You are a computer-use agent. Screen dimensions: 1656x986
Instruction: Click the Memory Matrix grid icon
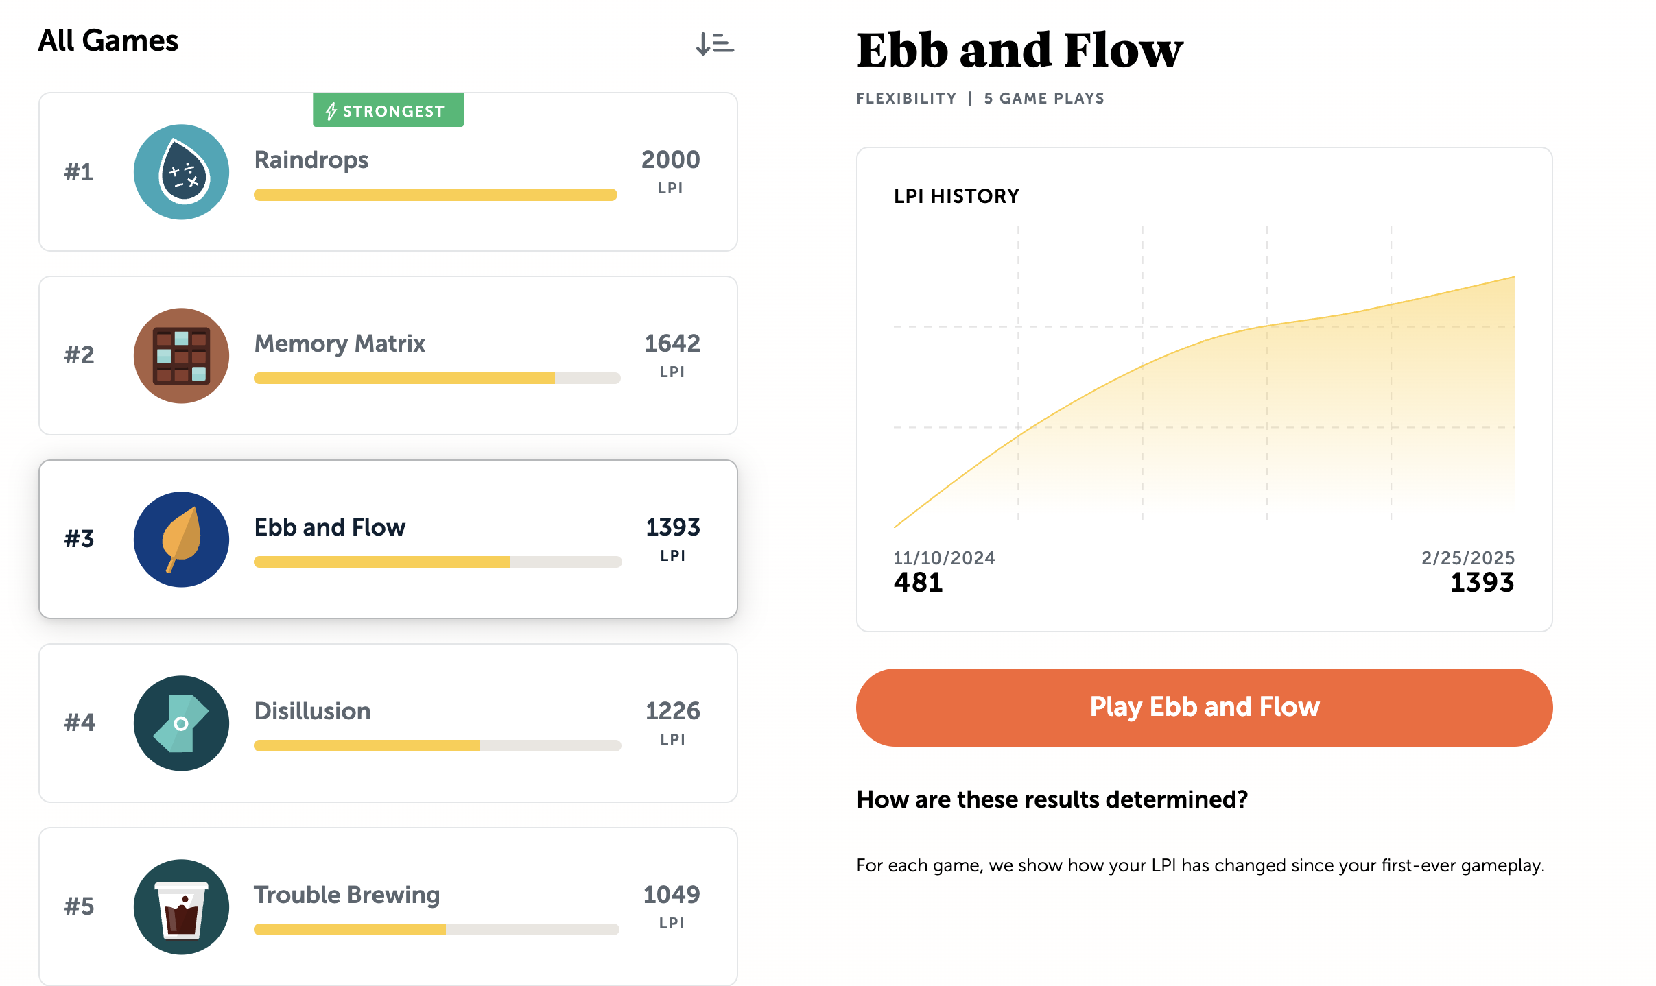(181, 355)
